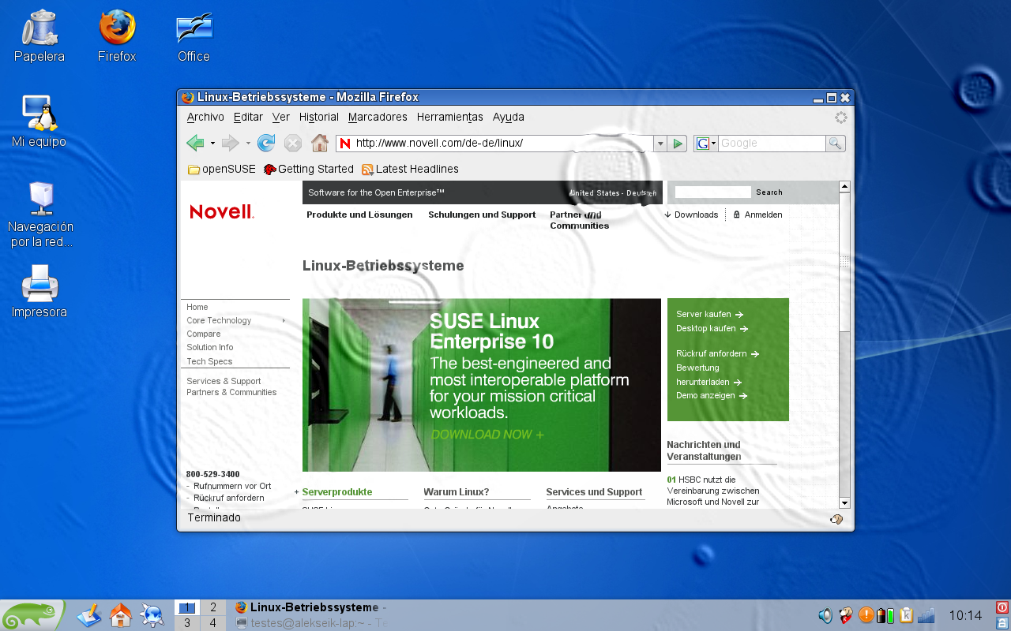Screen dimensions: 1011x631
Task: Open the orange update alert tray icon
Action: pos(866,615)
